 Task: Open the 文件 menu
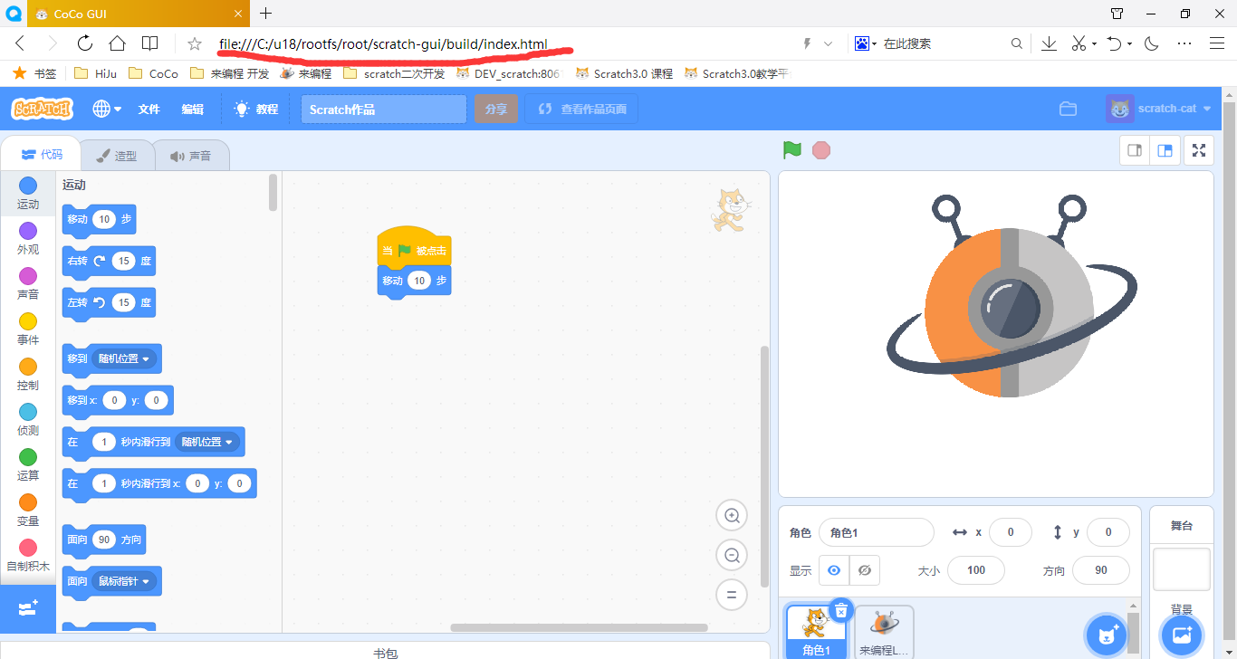pos(151,108)
